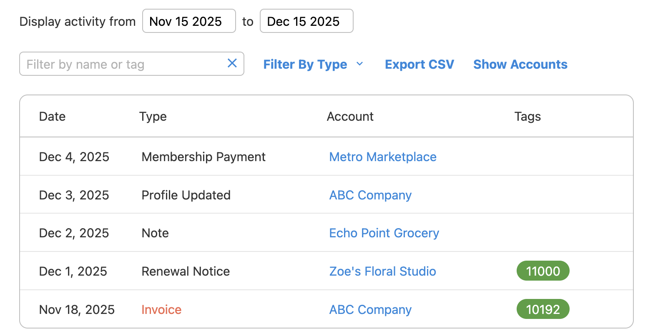The height and width of the screenshot is (336, 653).
Task: Open the Filter By Type menu
Action: [305, 65]
